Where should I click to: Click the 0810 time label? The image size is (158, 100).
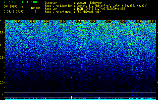pos(153,21)
